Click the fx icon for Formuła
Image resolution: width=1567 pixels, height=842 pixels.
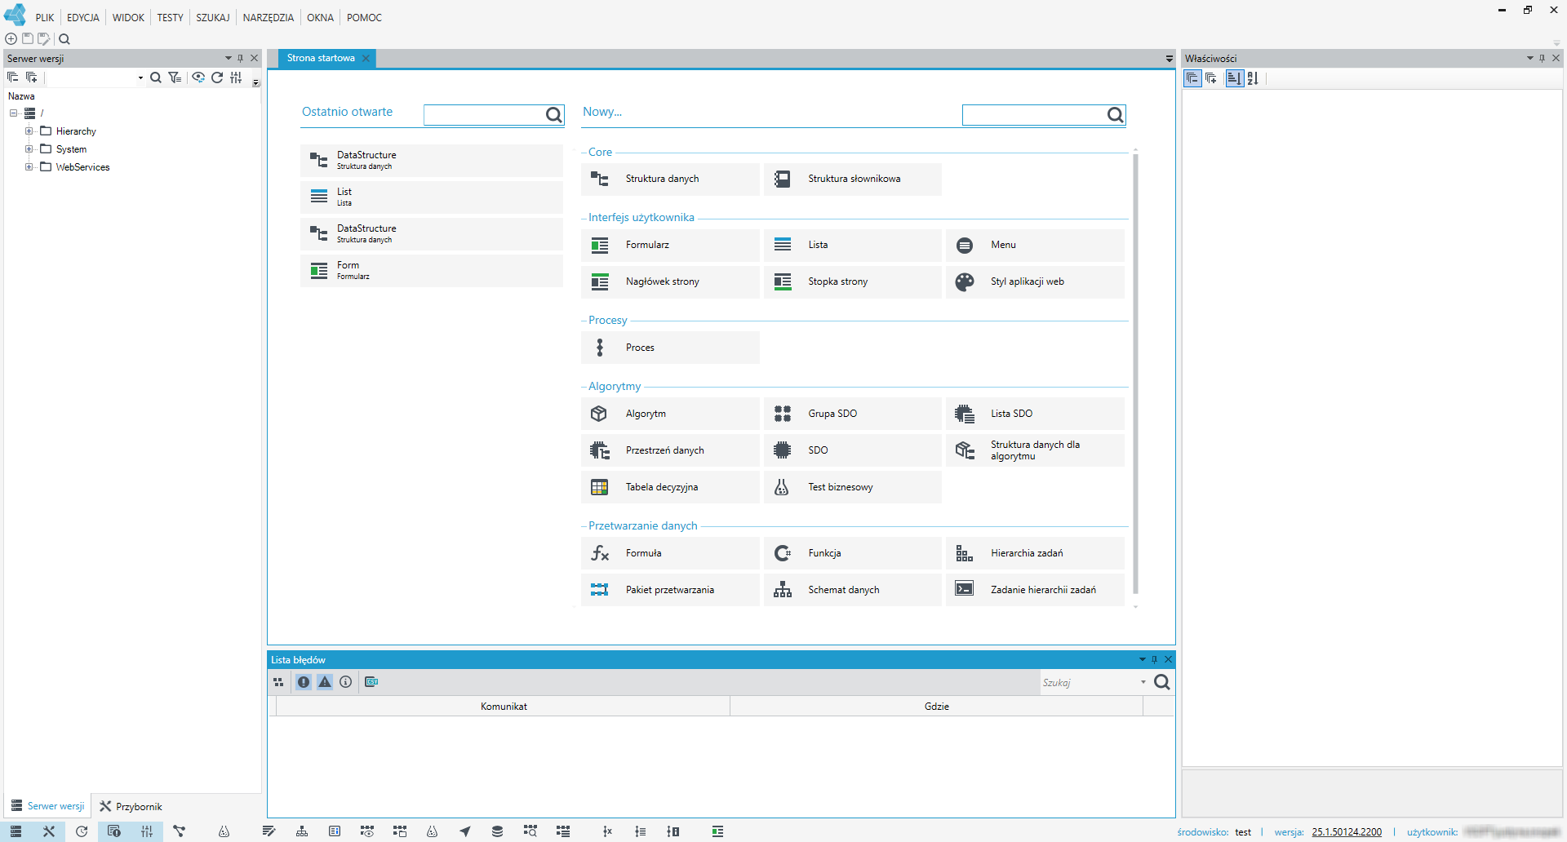[x=600, y=553]
